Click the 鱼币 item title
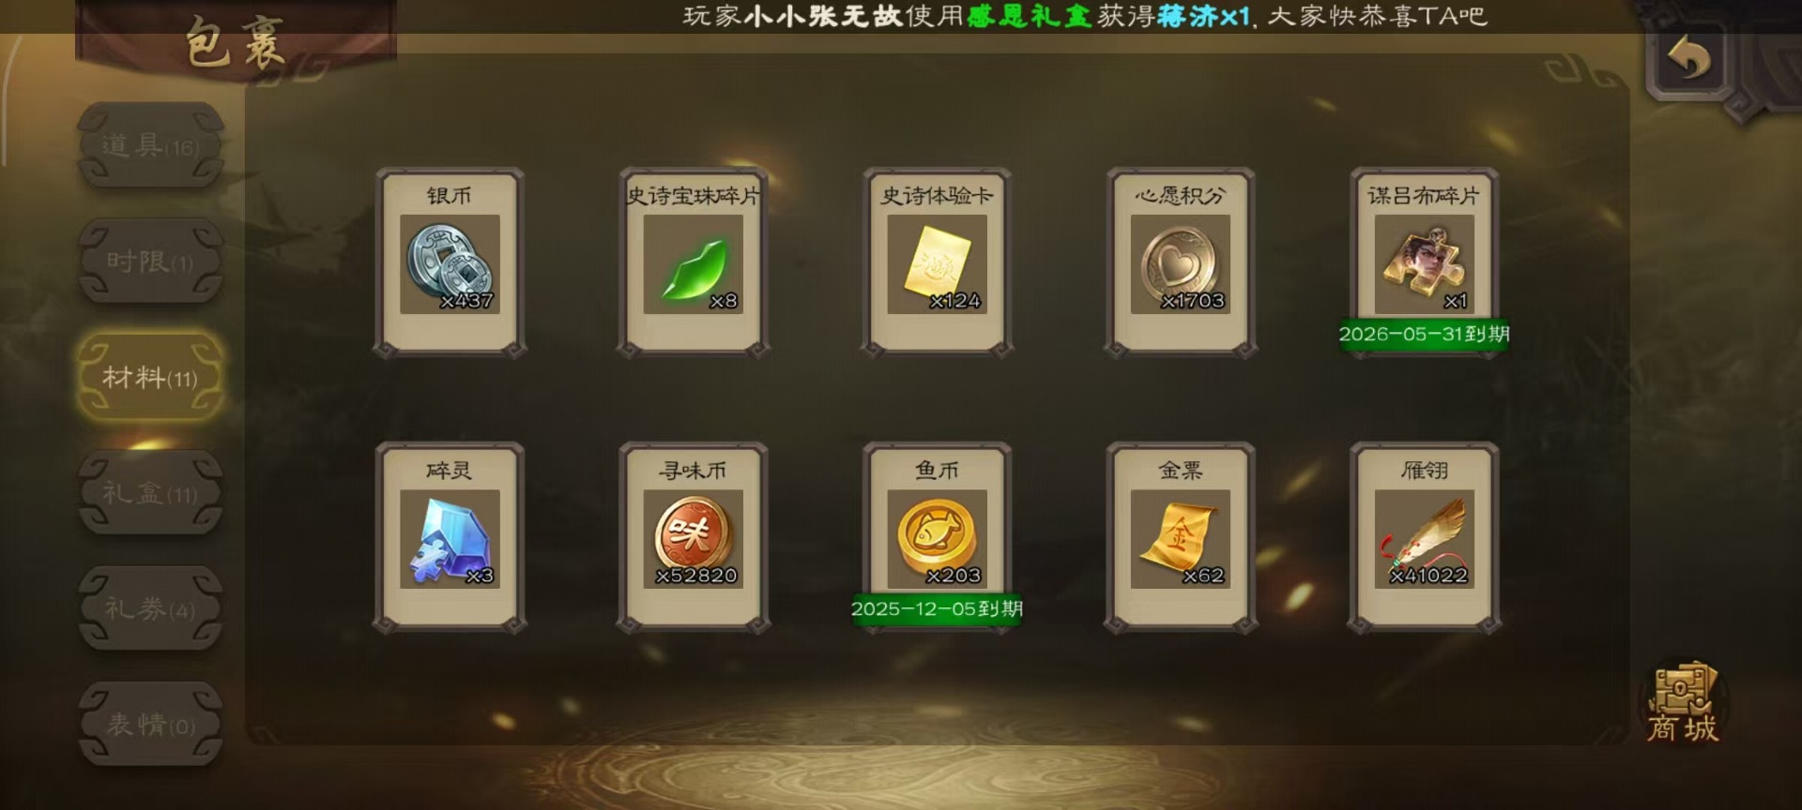Viewport: 1802px width, 810px height. [937, 470]
